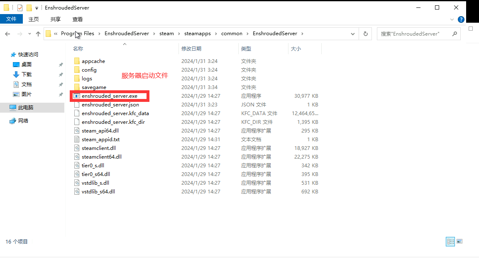479x258 pixels.
Task: Go back with the back arrow
Action: [x=7, y=34]
